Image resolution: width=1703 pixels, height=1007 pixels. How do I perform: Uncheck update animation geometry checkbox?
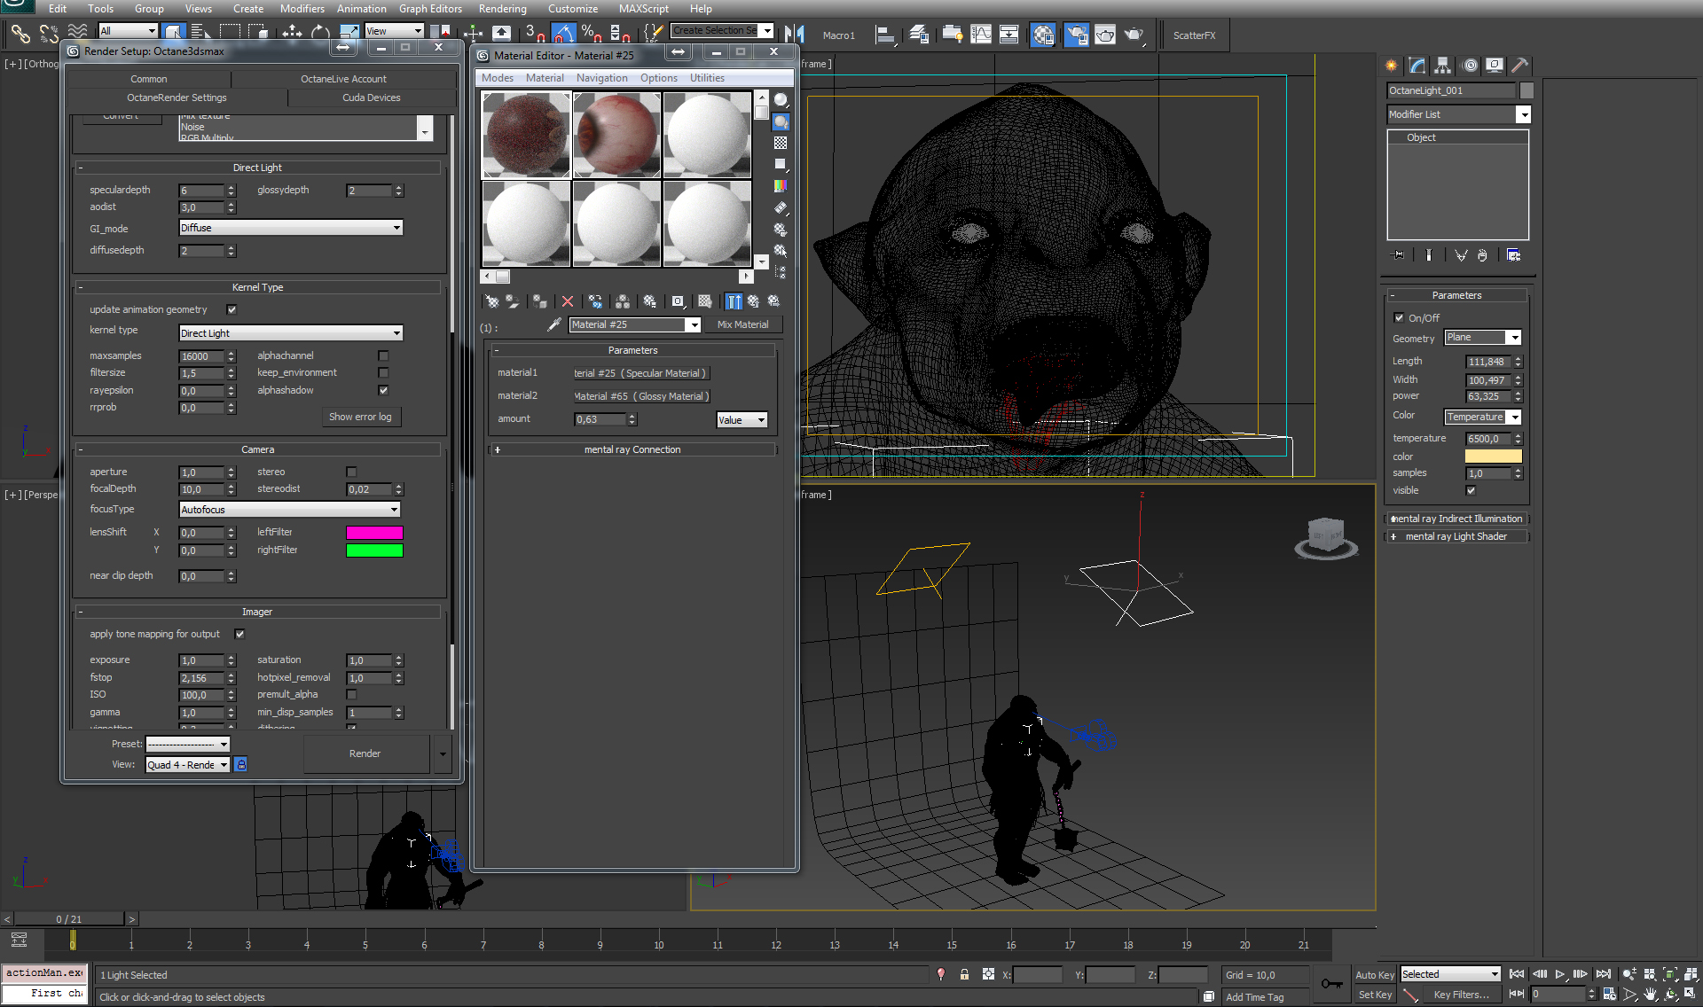(x=232, y=309)
